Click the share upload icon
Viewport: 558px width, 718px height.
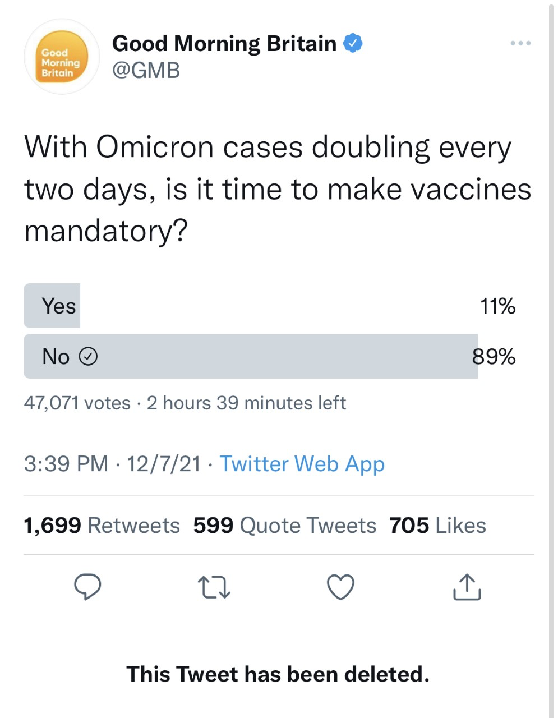pos(467,587)
